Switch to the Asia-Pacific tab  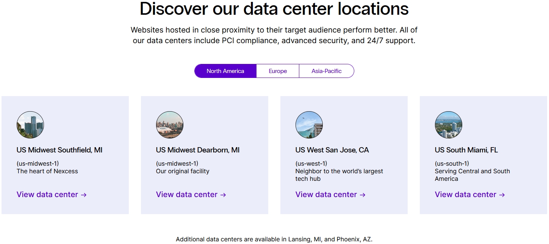click(327, 71)
